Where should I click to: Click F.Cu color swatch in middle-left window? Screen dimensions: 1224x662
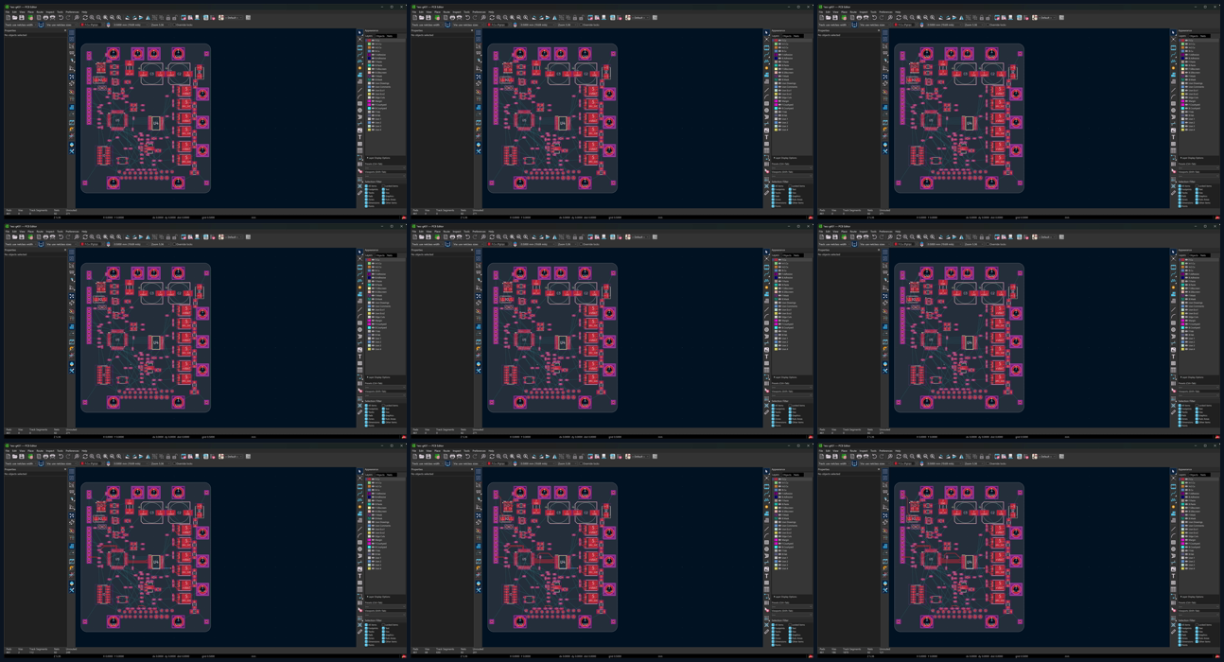click(x=368, y=259)
